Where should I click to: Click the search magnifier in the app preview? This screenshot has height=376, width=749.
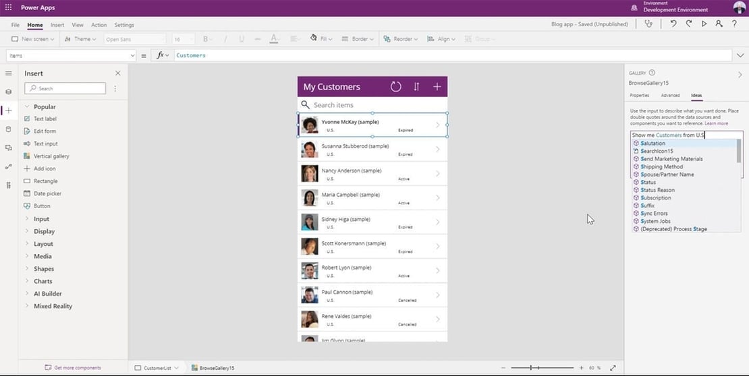click(305, 104)
